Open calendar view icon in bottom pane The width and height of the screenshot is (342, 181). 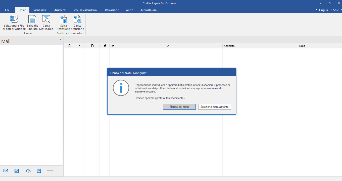coord(17,171)
